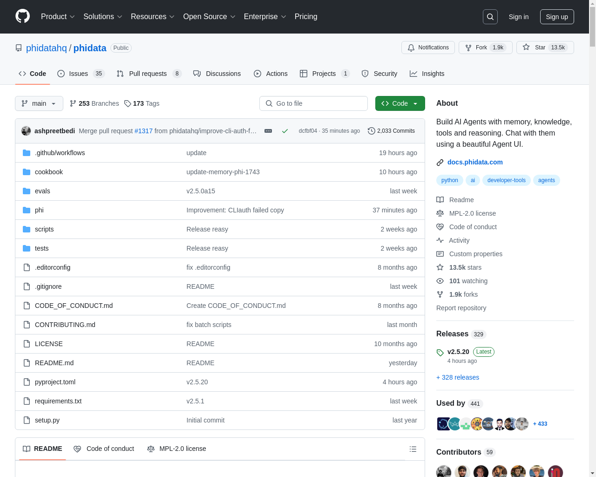The height and width of the screenshot is (477, 596).
Task: Open the cookbook folder
Action: 49,172
